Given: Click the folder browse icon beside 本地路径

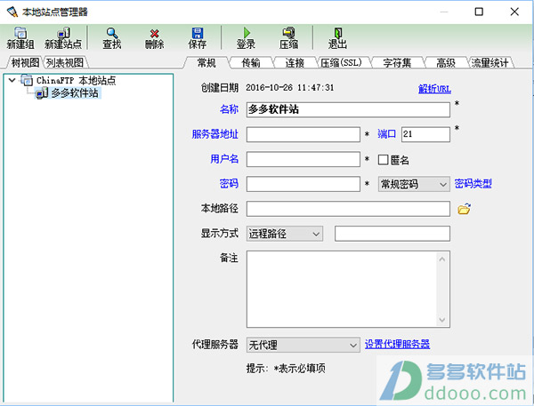Looking at the screenshot, I should 465,209.
